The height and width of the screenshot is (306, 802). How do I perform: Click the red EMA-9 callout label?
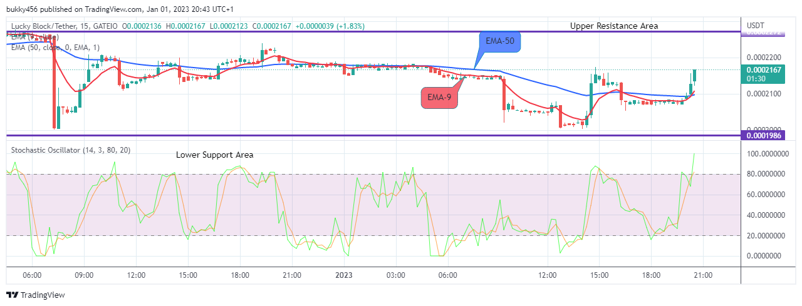[x=440, y=98]
